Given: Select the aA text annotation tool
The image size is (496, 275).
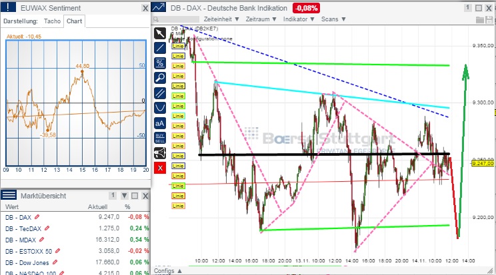Looking at the screenshot, I should tap(160, 123).
